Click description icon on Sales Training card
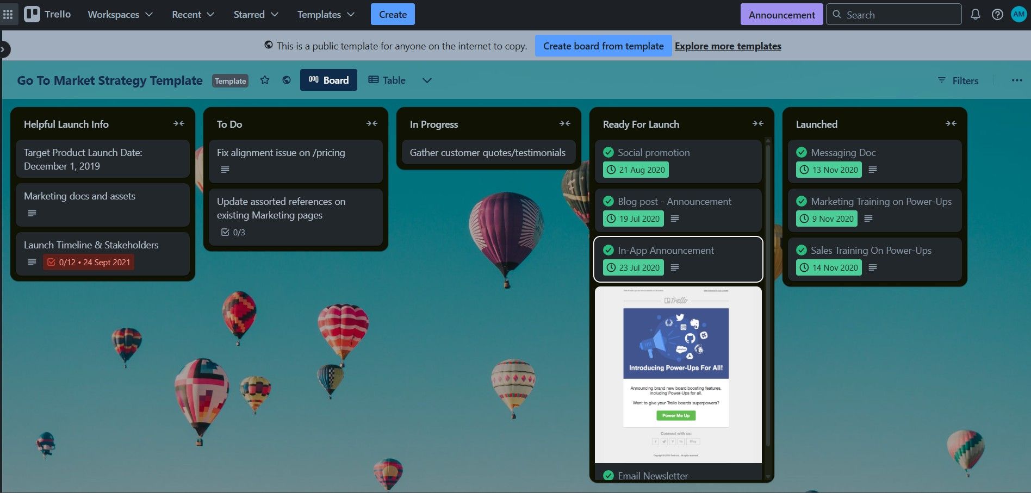Image resolution: width=1031 pixels, height=493 pixels. (x=873, y=267)
